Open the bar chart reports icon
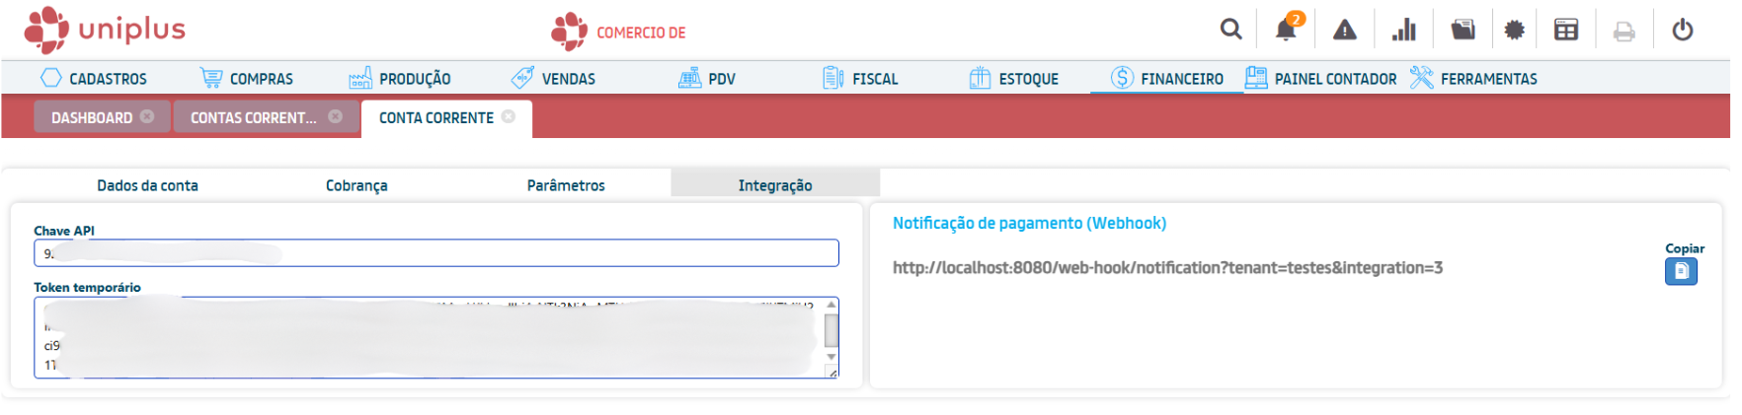Image resolution: width=1742 pixels, height=415 pixels. (x=1403, y=31)
